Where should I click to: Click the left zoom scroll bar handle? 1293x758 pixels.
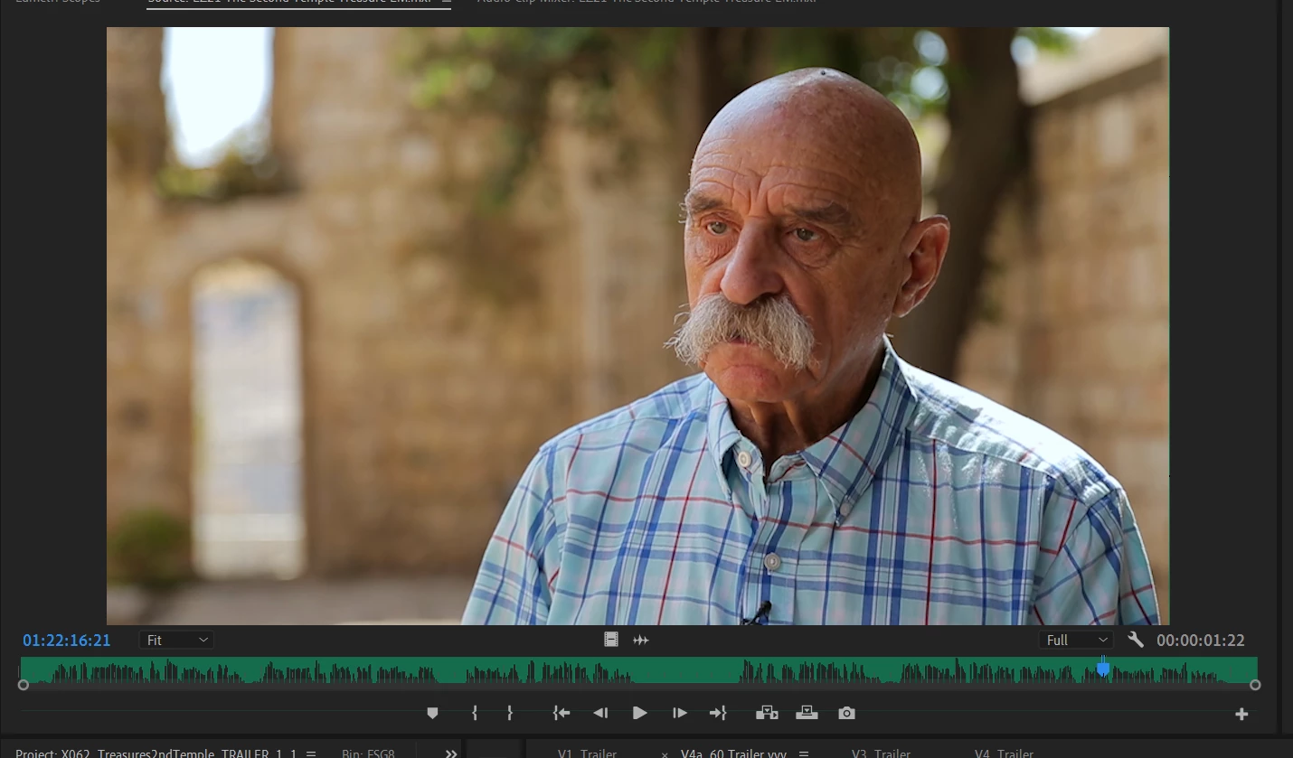point(24,685)
